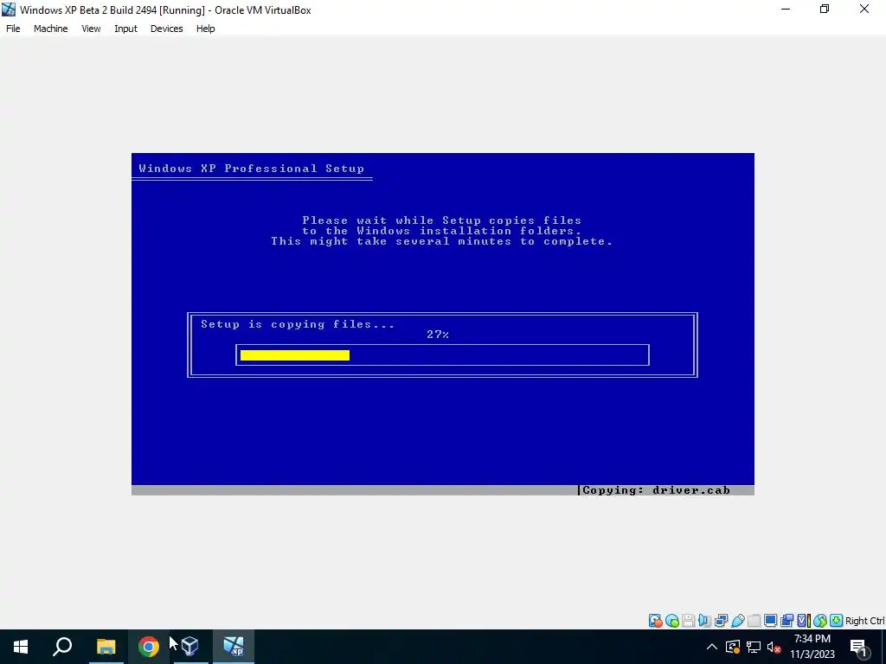Click the audio indicator icon

coord(704,621)
